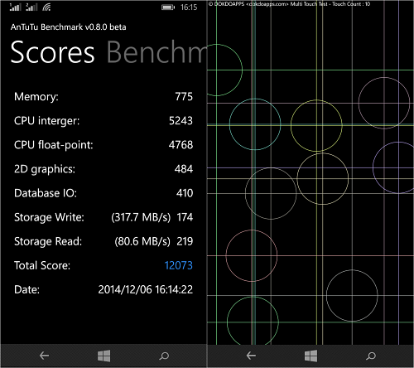Tap the CPU interger: label

coord(46,121)
